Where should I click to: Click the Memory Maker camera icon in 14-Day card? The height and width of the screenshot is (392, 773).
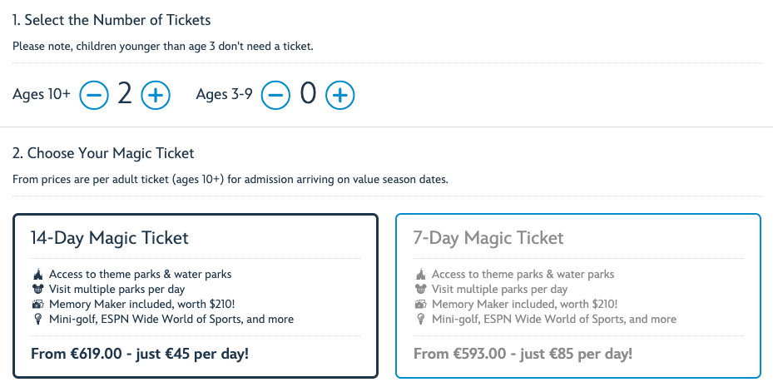point(37,305)
